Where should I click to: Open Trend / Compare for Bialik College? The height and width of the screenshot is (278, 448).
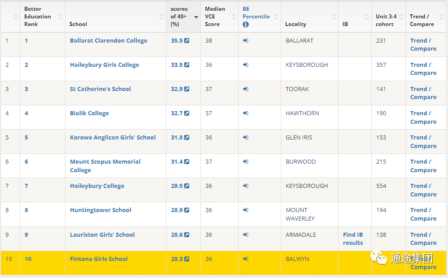tap(423, 117)
